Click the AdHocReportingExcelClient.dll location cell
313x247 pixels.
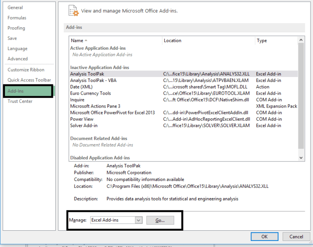(206, 119)
